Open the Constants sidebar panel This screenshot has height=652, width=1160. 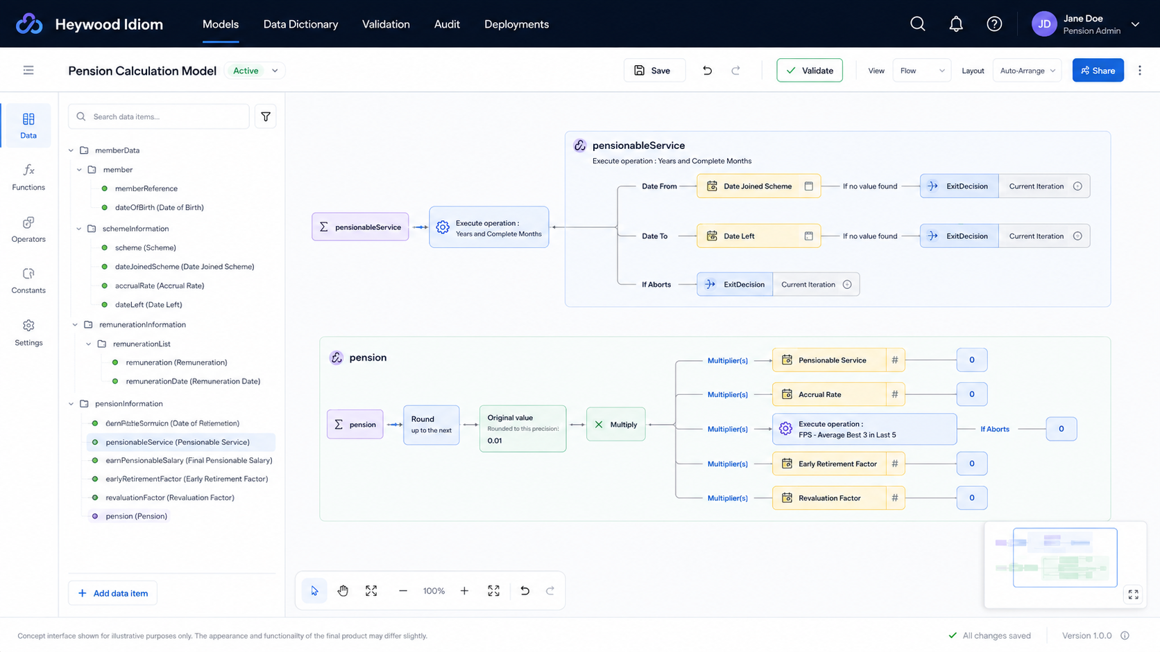pyautogui.click(x=28, y=281)
